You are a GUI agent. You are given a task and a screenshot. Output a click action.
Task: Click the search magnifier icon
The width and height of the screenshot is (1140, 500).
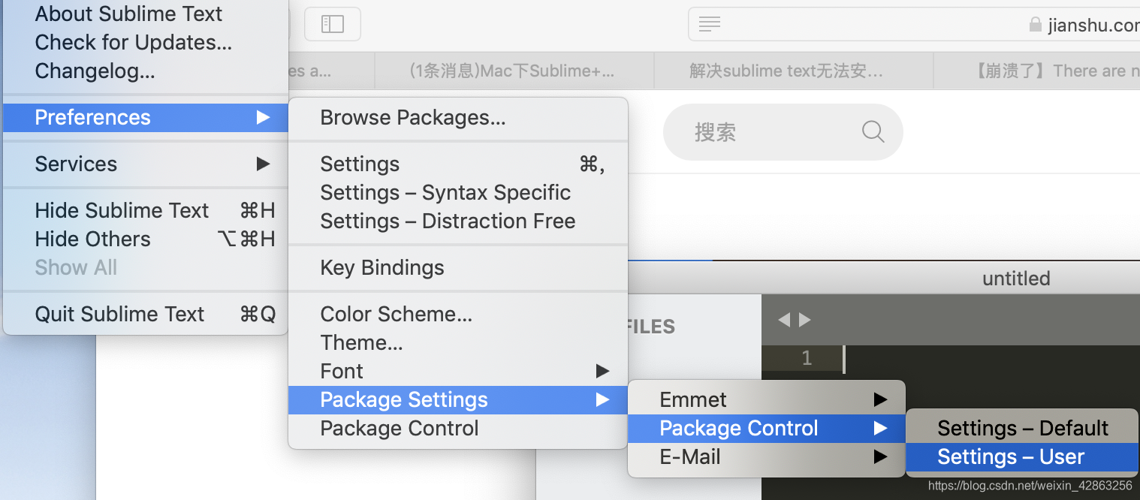pos(873,131)
